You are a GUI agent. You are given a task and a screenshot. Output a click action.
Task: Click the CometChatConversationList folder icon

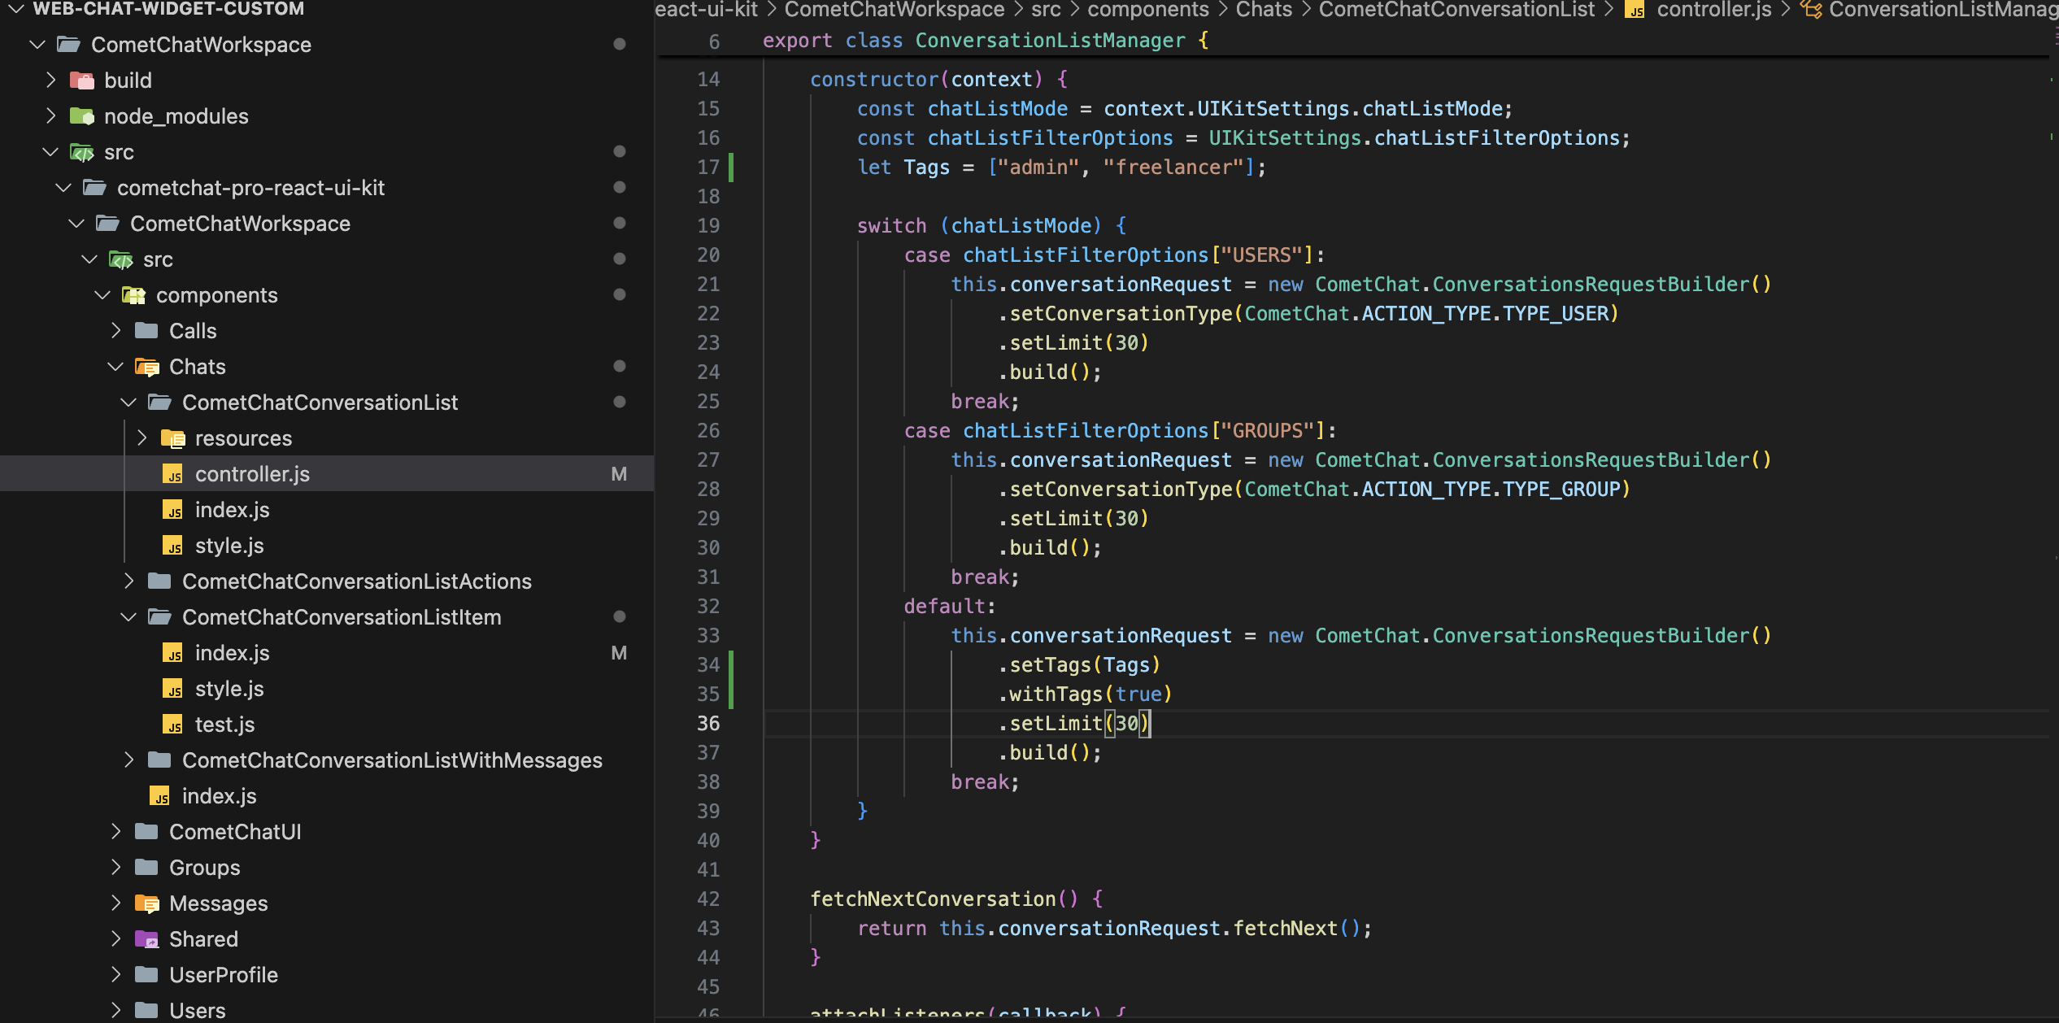pos(160,403)
